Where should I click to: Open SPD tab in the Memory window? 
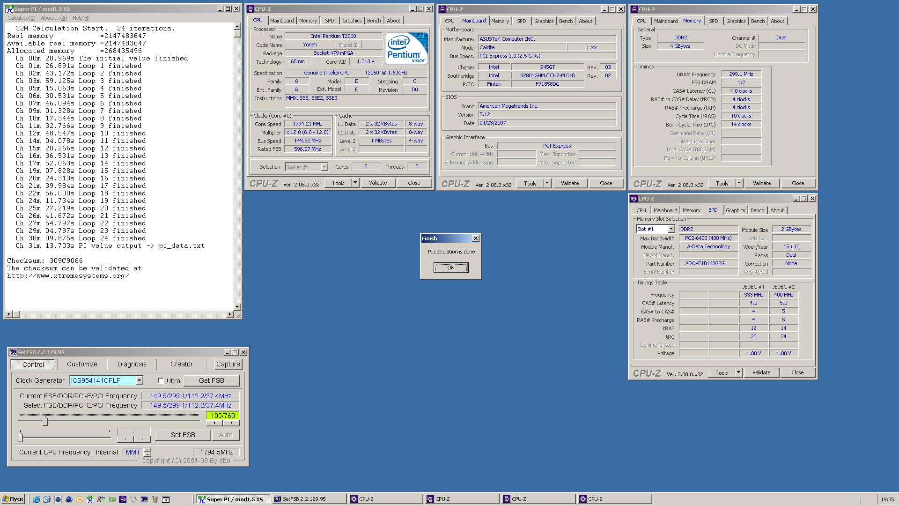713,21
